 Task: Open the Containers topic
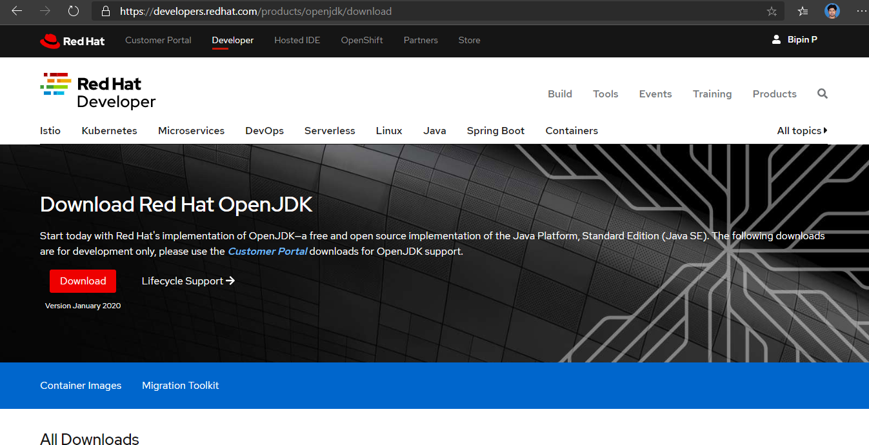[x=572, y=130]
